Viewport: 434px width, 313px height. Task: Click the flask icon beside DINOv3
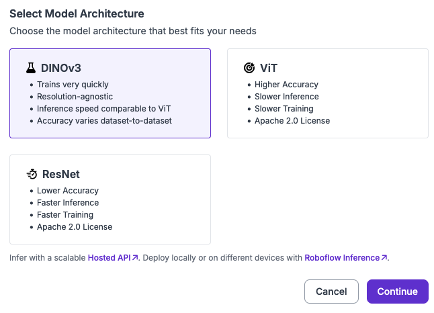31,68
